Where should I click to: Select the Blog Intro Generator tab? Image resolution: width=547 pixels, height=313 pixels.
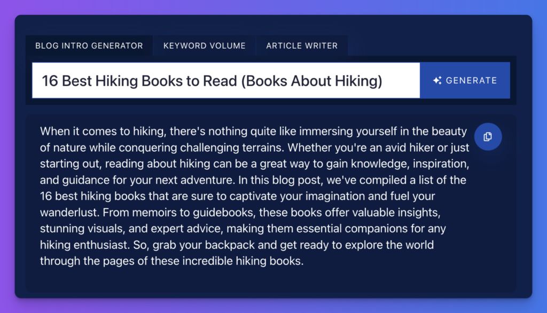pos(89,45)
